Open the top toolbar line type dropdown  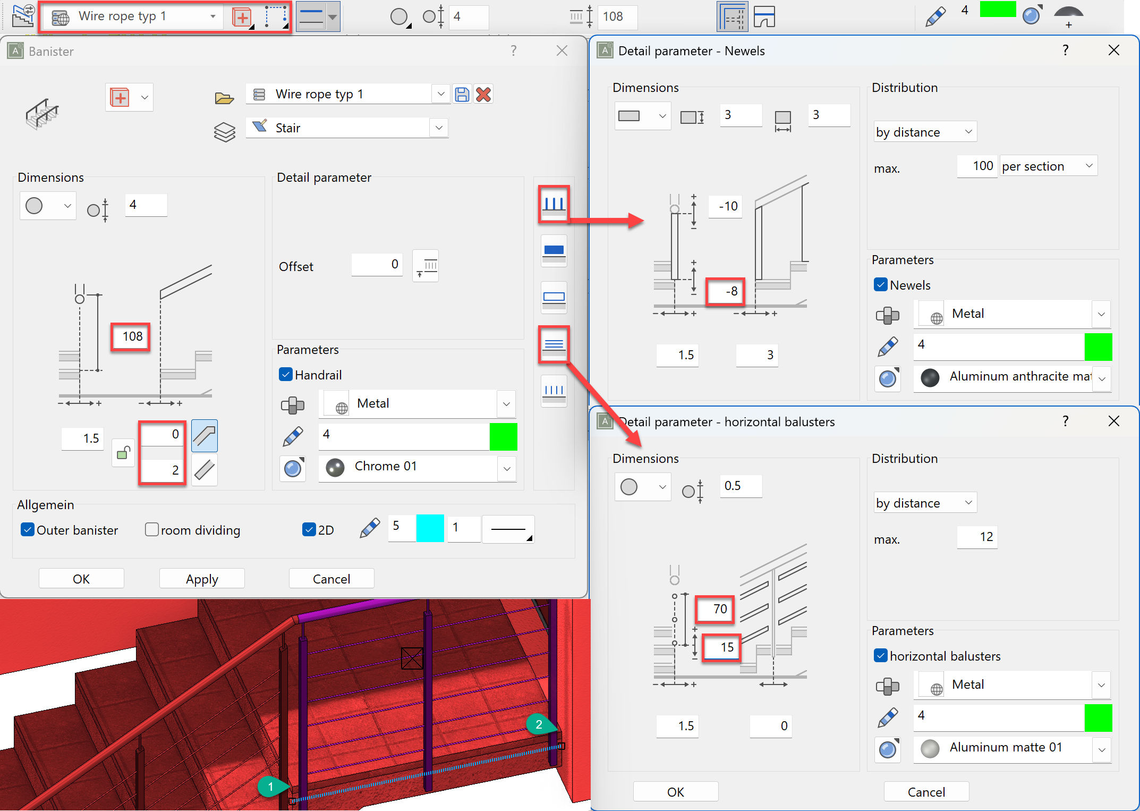[333, 17]
